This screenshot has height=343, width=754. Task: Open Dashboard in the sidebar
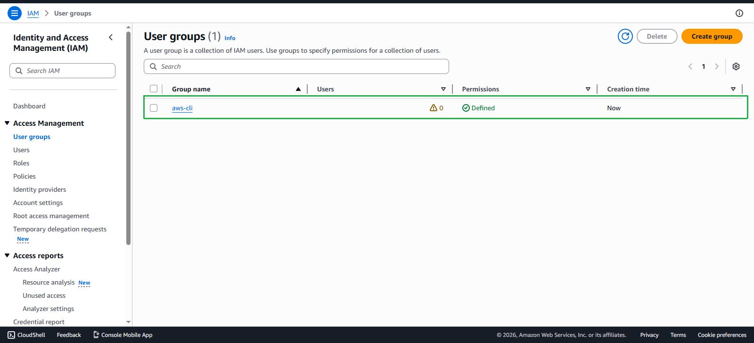[29, 106]
